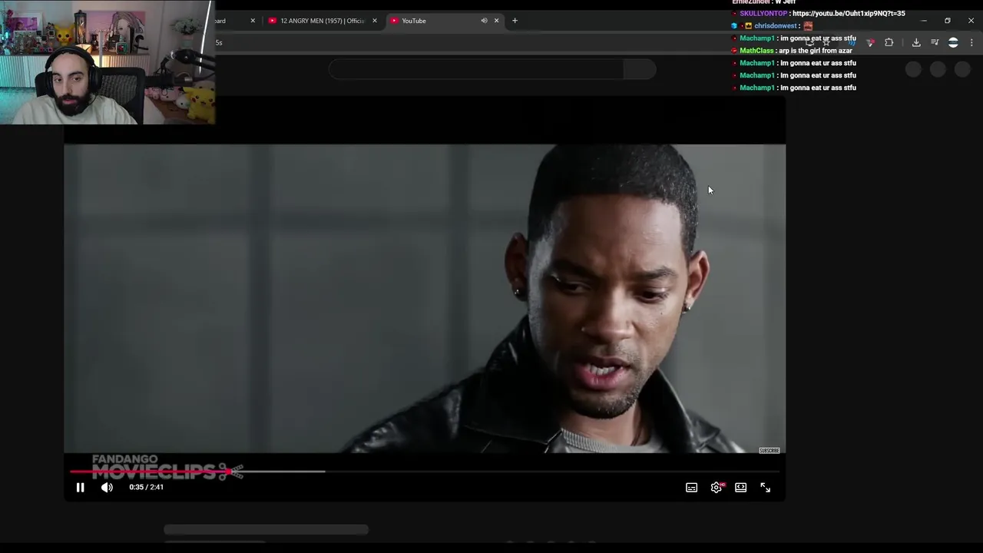Seek on the video progress bar
Screen dimensions: 983x553
pyautogui.click(x=425, y=471)
